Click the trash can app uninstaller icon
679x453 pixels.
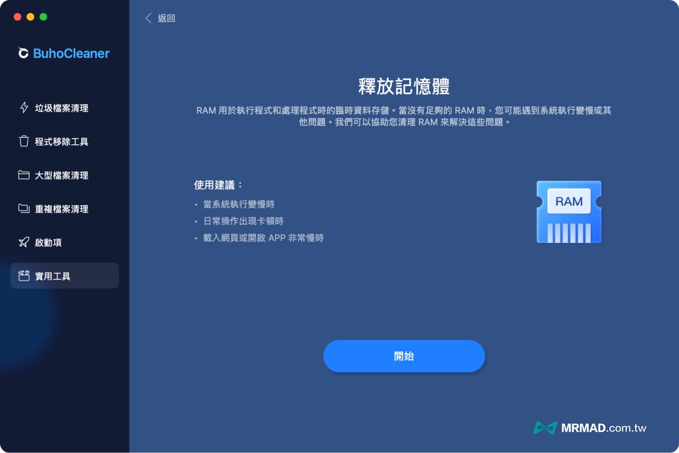(24, 141)
